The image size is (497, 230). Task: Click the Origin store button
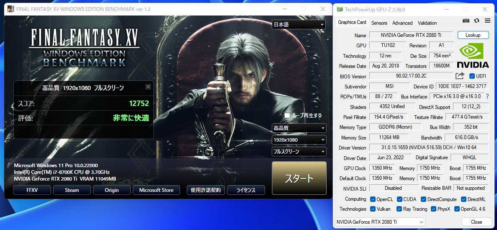coord(111,190)
